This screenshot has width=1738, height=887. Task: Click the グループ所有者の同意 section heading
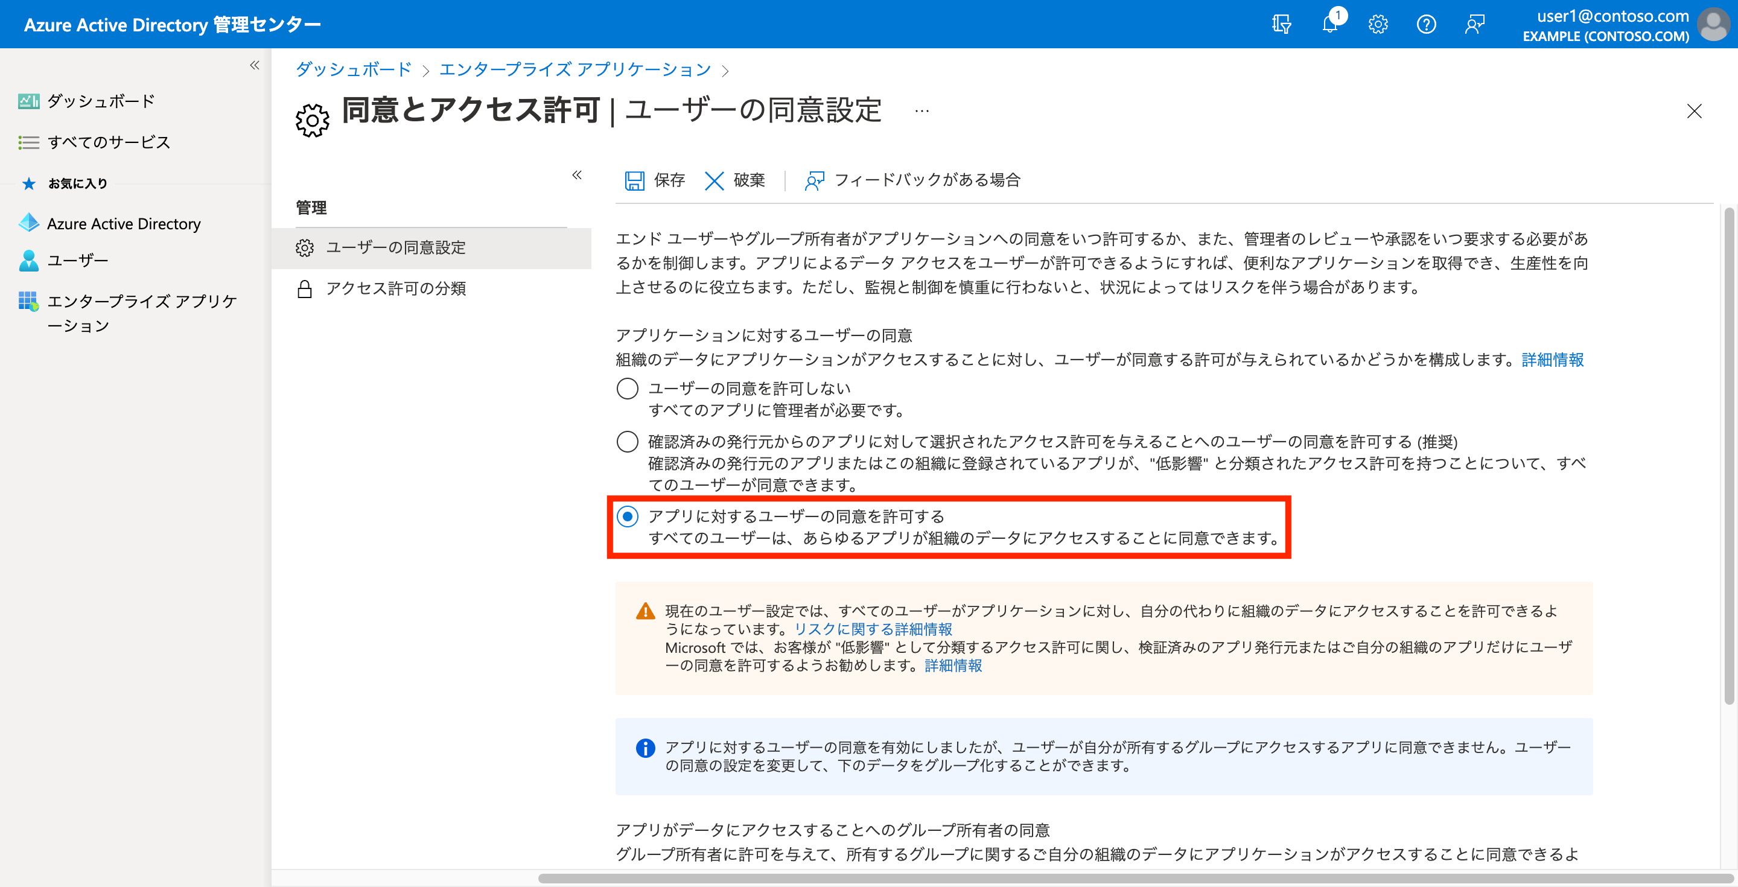tap(833, 830)
